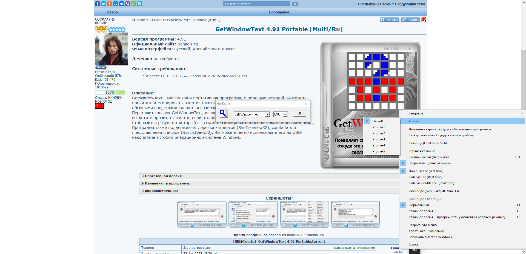The height and width of the screenshot is (254, 526).
Task: Share via the VK icon
Action: click(x=122, y=4)
